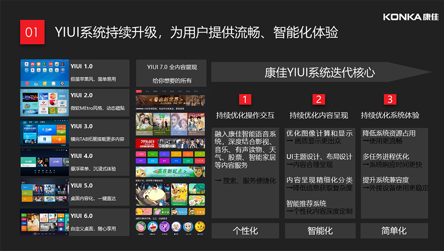This screenshot has height=251, width=444.
Task: Open the YIUI 2.0 screenshot thumbnail
Action: click(45, 103)
